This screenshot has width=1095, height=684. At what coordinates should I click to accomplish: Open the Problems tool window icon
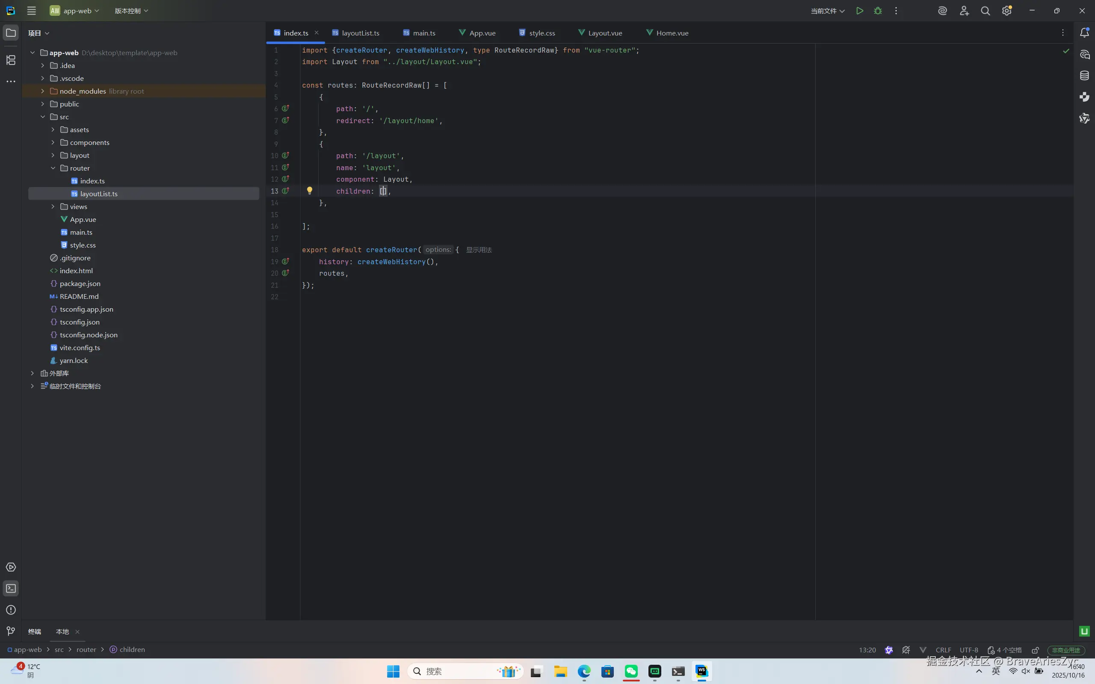pyautogui.click(x=11, y=610)
